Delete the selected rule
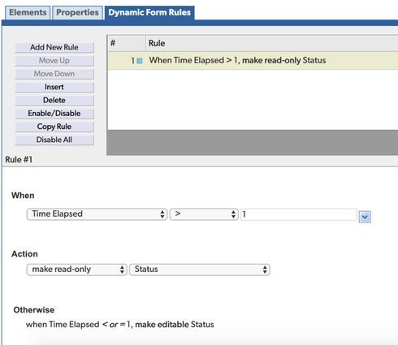The height and width of the screenshot is (345, 398). point(54,101)
